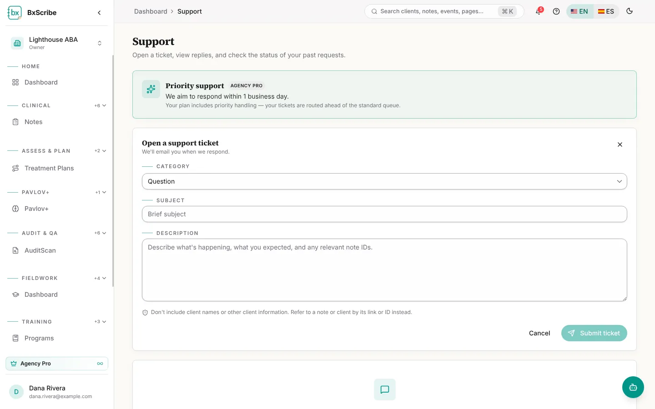The image size is (655, 409).
Task: Click into the Brief subject field
Action: (384, 214)
